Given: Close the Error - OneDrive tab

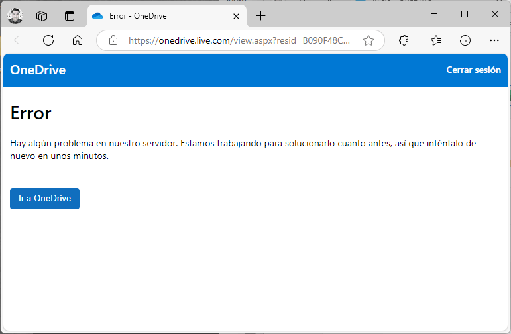Looking at the screenshot, I should click(236, 16).
